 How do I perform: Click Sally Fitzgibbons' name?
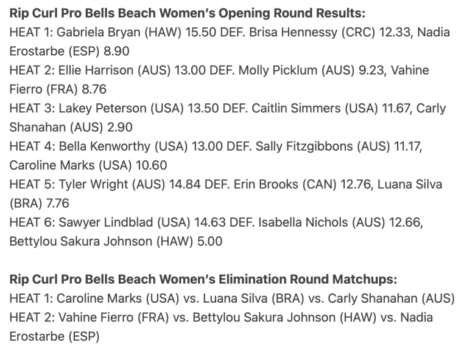pos(304,146)
